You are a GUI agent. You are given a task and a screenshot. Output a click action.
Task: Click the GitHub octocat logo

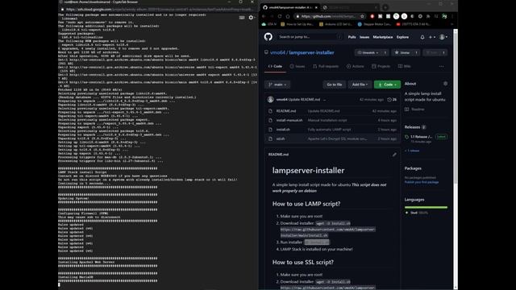point(268,37)
